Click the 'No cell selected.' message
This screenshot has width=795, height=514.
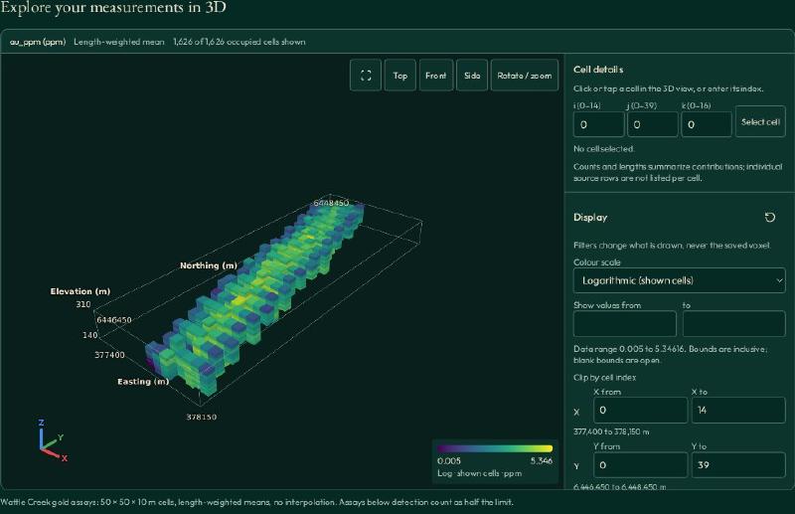coord(604,149)
